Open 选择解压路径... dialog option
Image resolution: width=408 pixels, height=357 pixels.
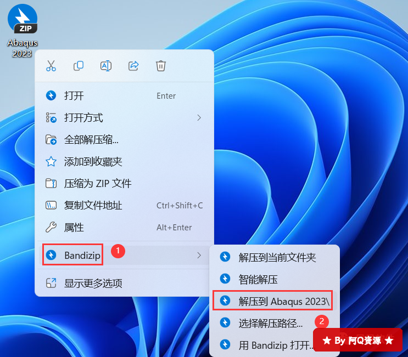[x=270, y=323]
